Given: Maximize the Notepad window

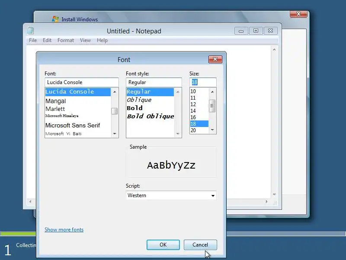Looking at the screenshot, I should 256,31.
